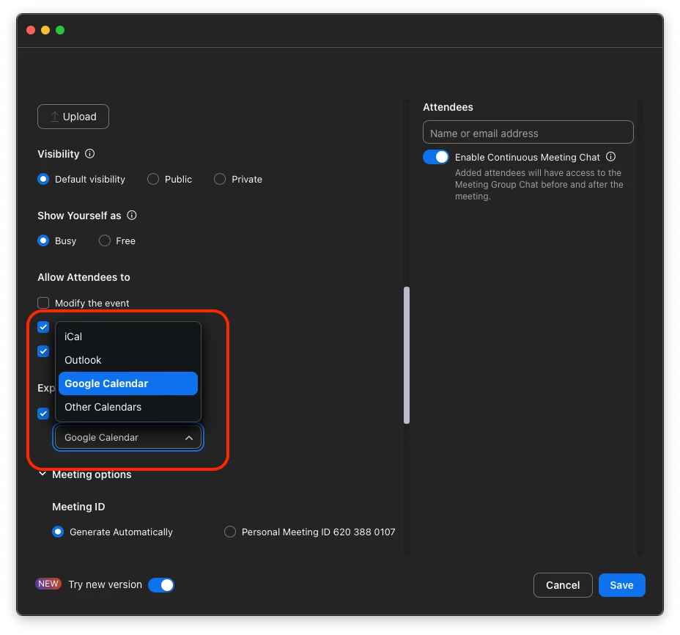The width and height of the screenshot is (680, 635).
Task: Uncheck the checkbox beside the Outlook option
Action: coord(43,351)
